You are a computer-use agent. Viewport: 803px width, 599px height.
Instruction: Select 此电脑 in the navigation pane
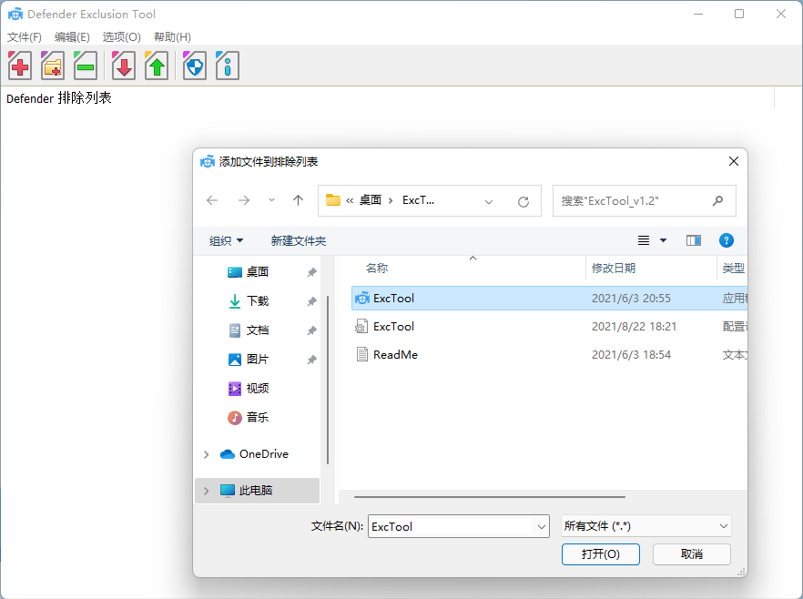[256, 491]
